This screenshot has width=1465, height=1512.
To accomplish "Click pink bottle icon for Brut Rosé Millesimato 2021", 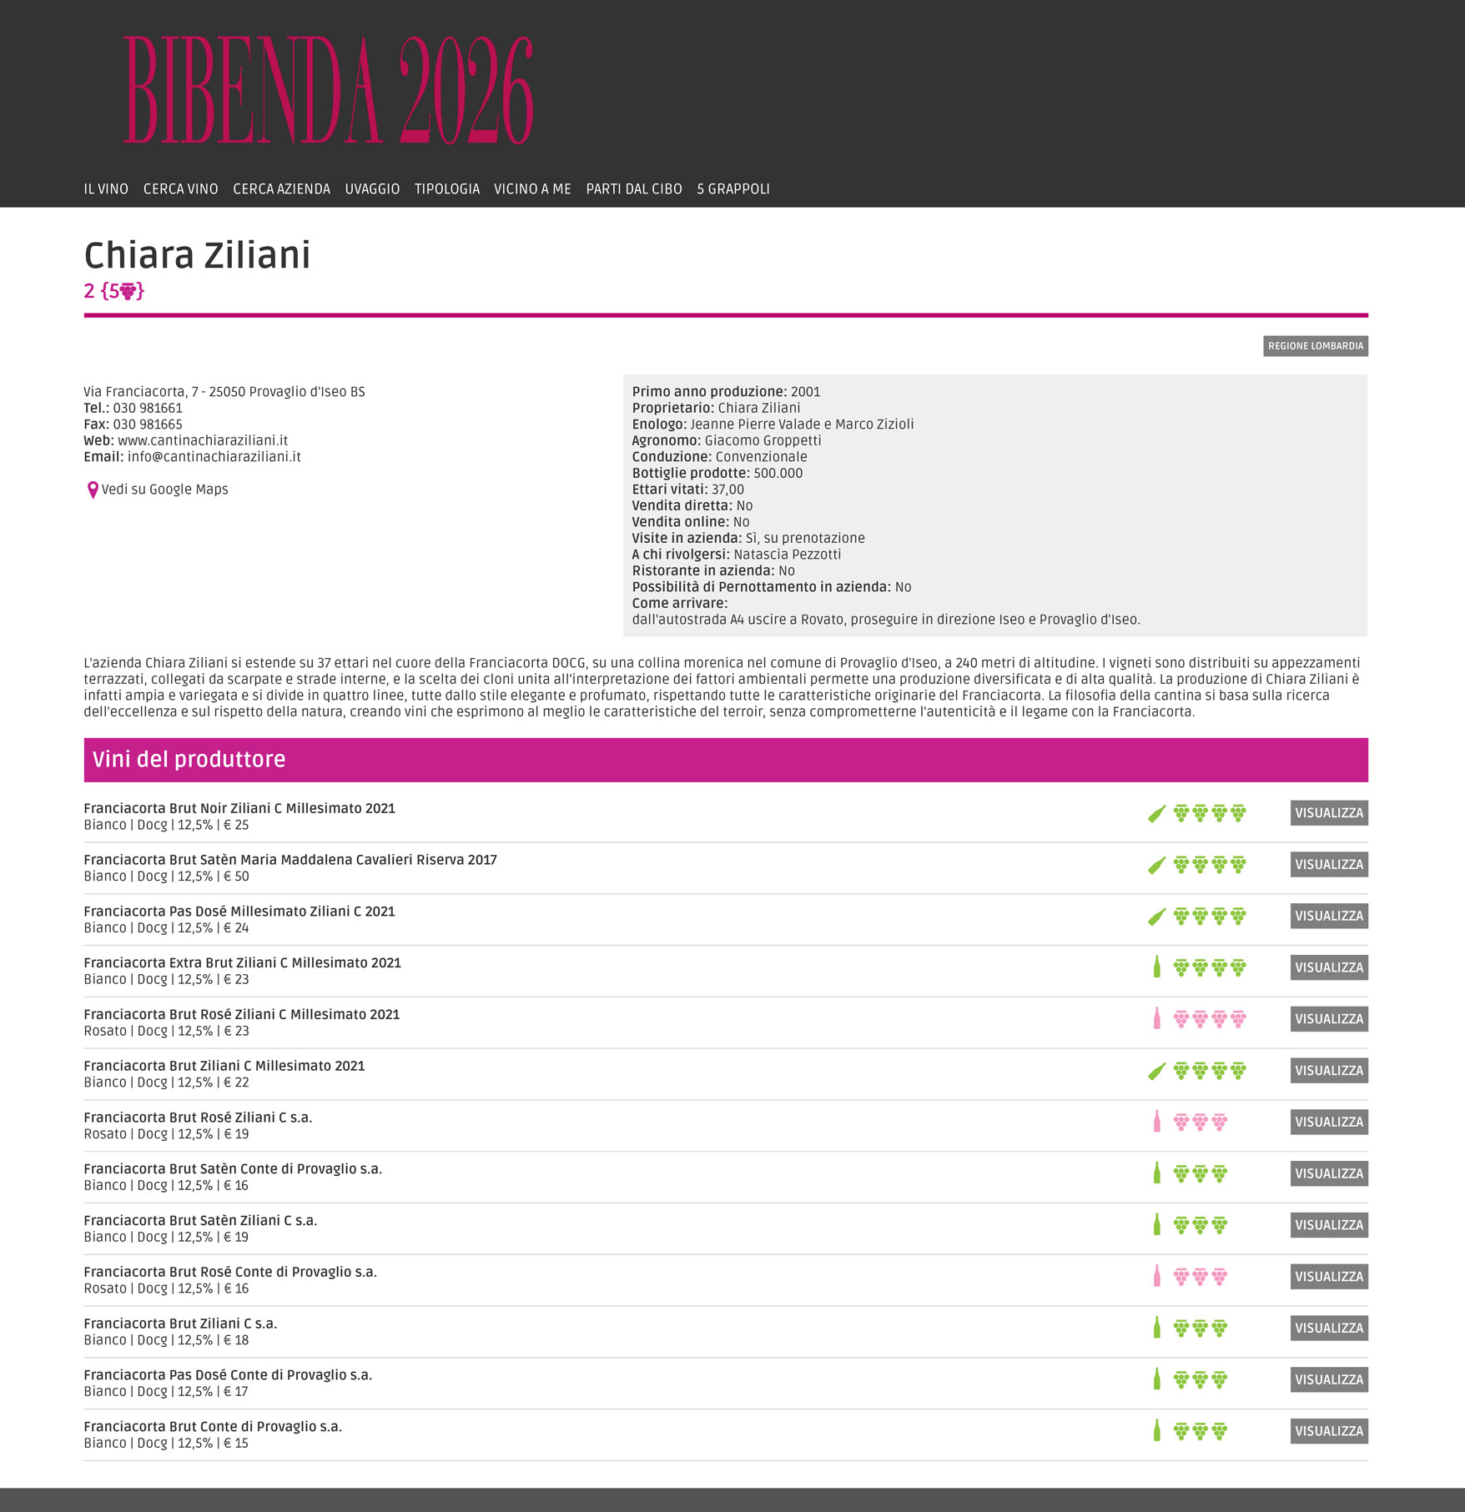I will (x=1156, y=1019).
